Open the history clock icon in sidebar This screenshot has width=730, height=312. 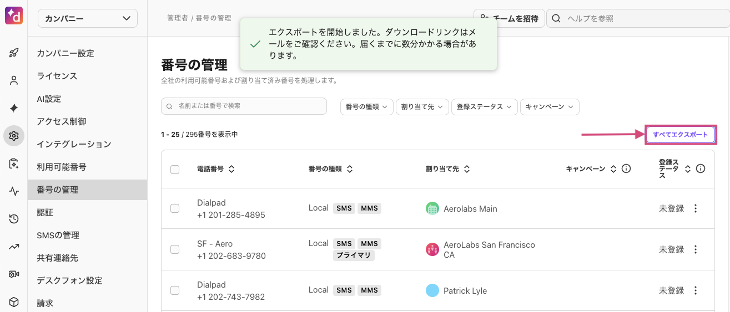pyautogui.click(x=14, y=219)
